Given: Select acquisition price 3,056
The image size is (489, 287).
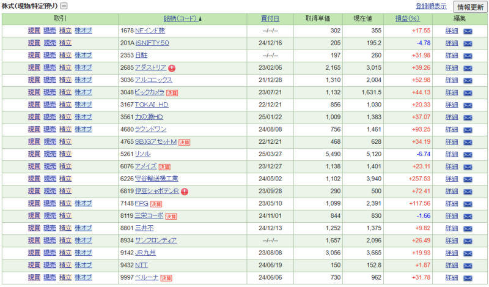Looking at the screenshot, I should (333, 253).
